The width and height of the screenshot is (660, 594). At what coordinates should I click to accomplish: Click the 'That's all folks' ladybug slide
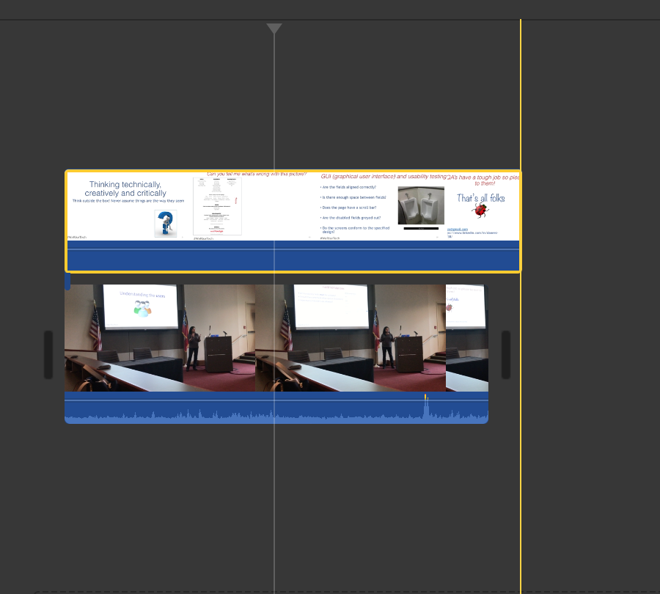(x=483, y=206)
